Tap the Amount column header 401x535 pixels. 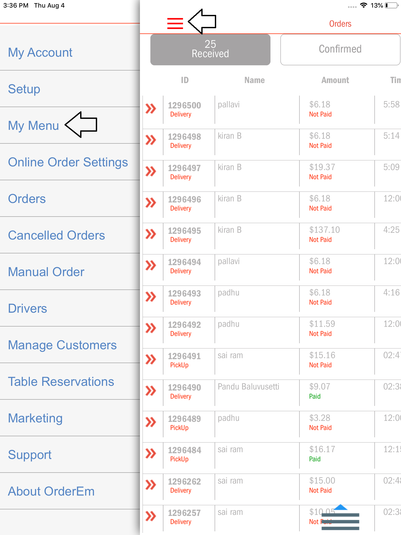(x=335, y=80)
